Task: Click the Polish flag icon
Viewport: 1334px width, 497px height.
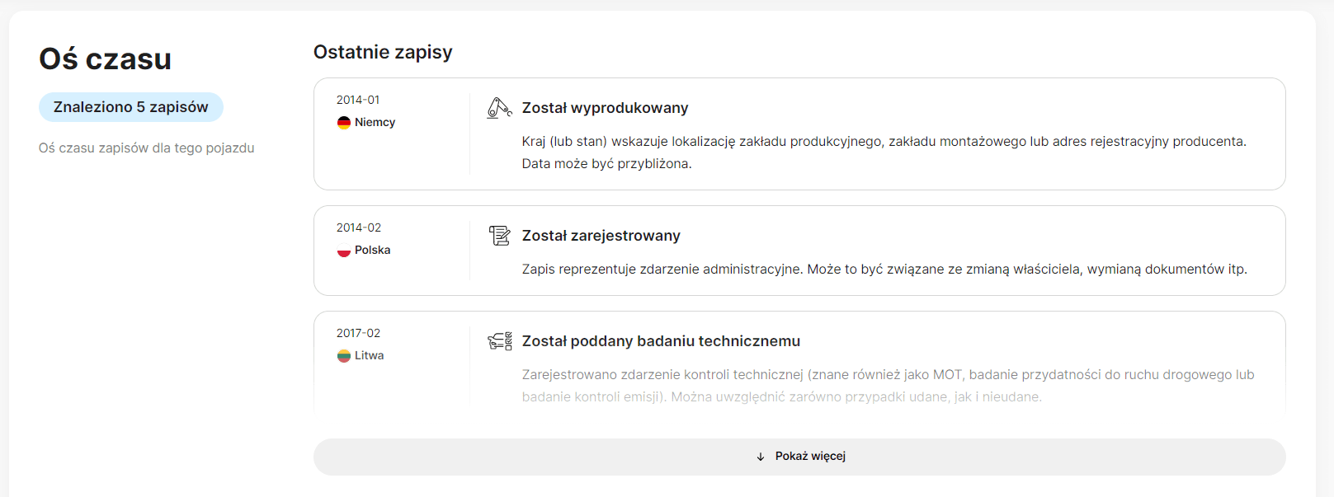Action: coord(344,251)
